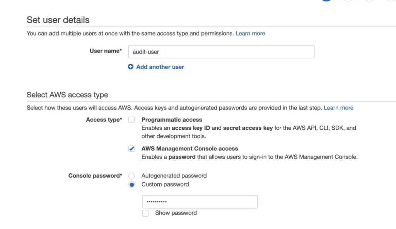The width and height of the screenshot is (396, 229).
Task: Select the Autogenerated password radio button
Action: click(x=131, y=176)
